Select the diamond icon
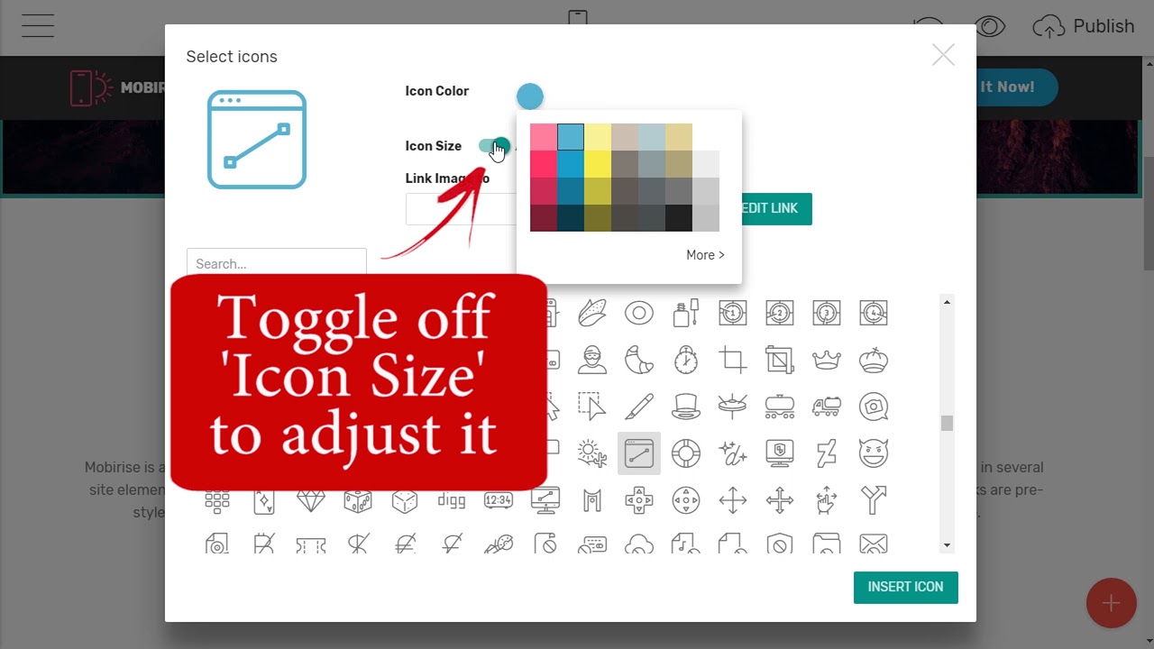 [311, 500]
